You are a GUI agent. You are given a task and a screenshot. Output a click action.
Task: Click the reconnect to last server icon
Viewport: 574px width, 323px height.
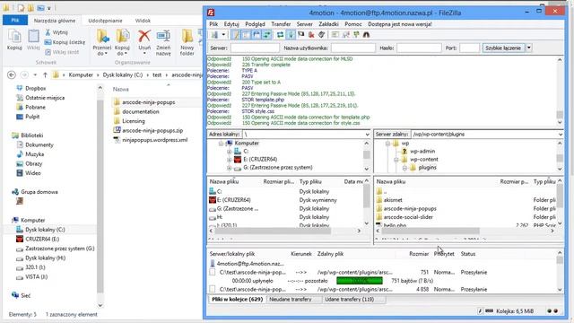pos(321,35)
